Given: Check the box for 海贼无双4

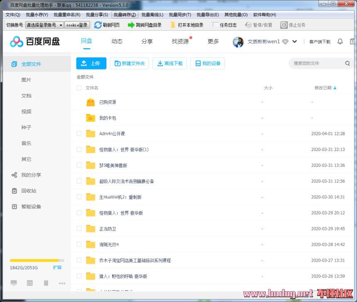Looking at the screenshot, I should [79, 245].
